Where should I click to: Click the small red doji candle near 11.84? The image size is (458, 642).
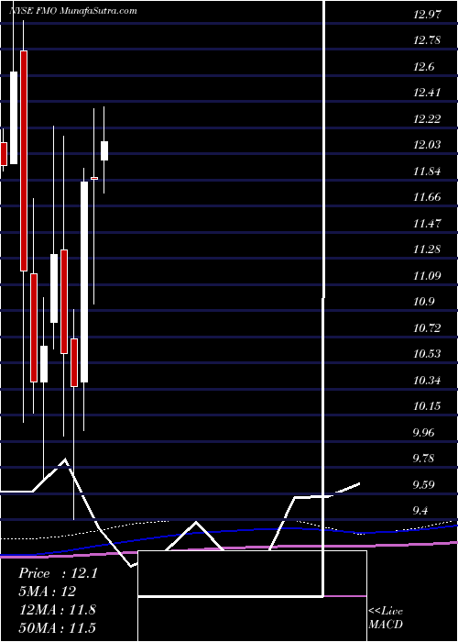pyautogui.click(x=94, y=179)
